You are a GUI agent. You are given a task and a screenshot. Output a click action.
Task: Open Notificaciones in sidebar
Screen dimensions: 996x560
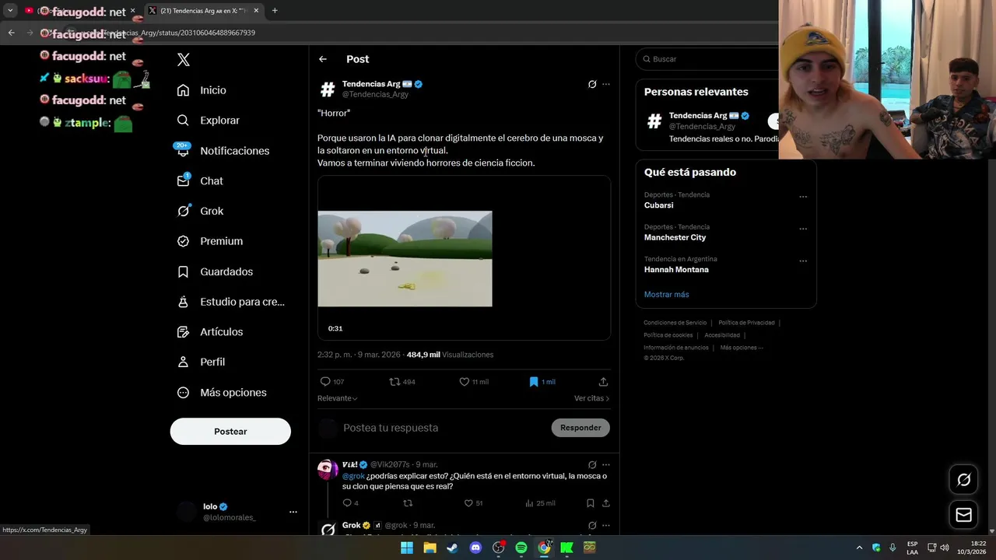click(x=223, y=151)
